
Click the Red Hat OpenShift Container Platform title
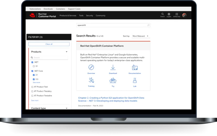(102, 46)
